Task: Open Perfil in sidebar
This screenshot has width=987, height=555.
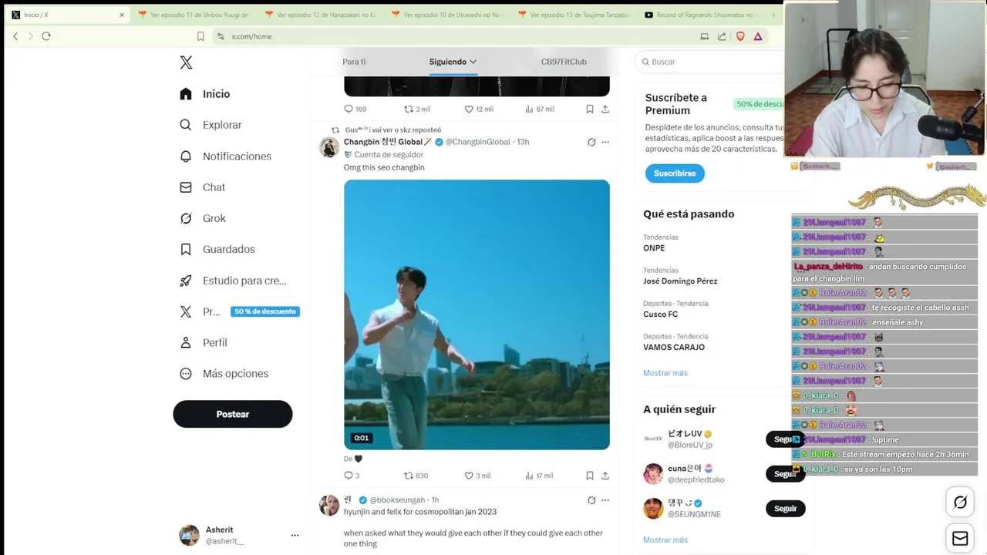Action: pos(204,342)
